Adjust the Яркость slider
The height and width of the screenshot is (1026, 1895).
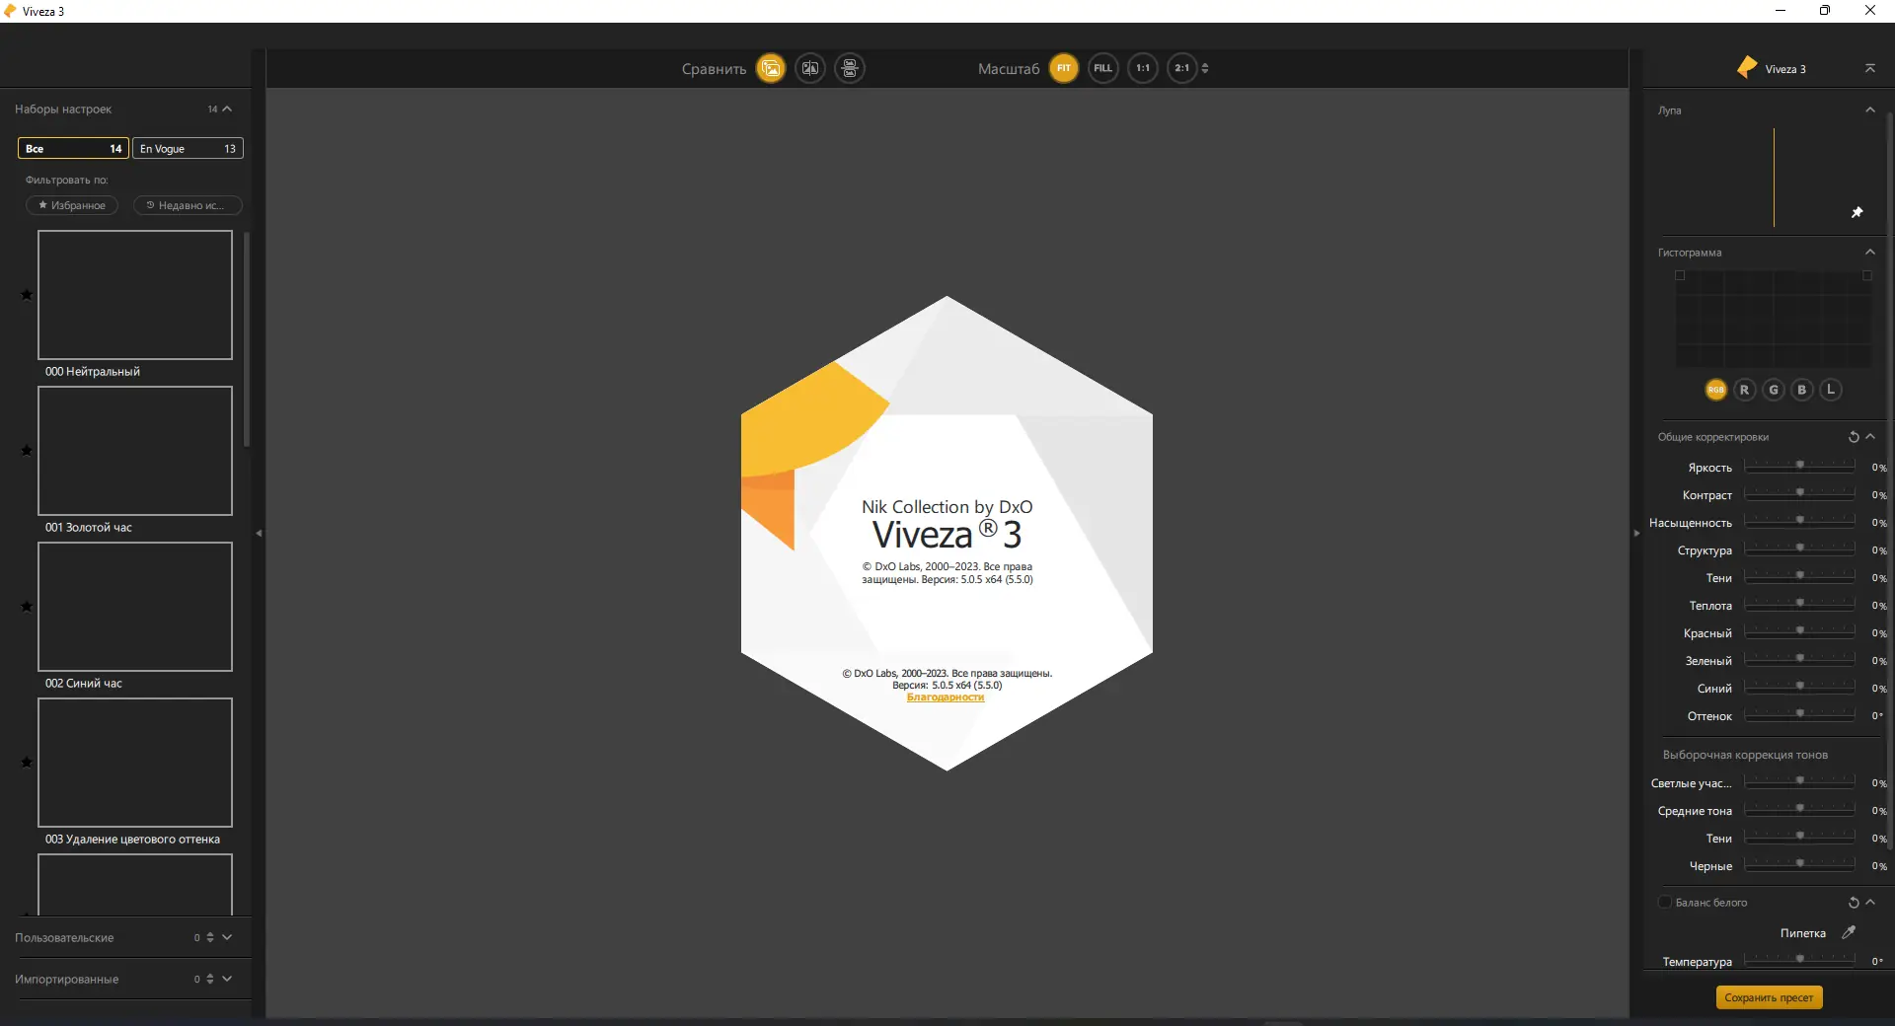point(1799,465)
